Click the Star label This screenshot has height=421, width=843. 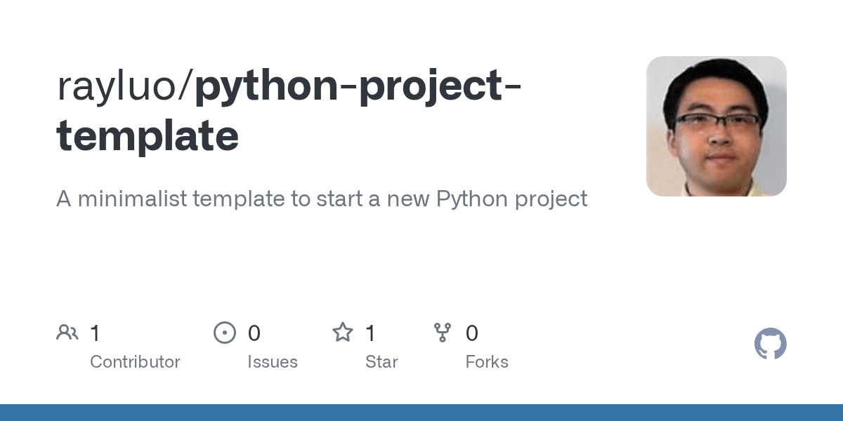[x=381, y=362]
